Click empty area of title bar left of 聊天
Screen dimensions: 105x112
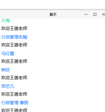(x=24, y=15)
